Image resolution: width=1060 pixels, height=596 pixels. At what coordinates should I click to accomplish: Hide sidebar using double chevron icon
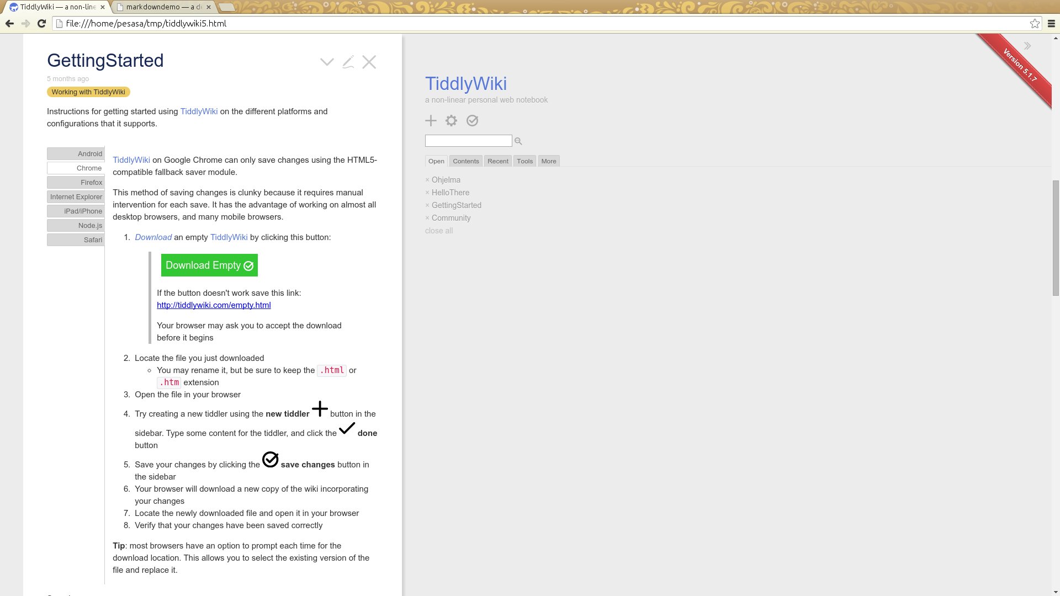click(1027, 46)
